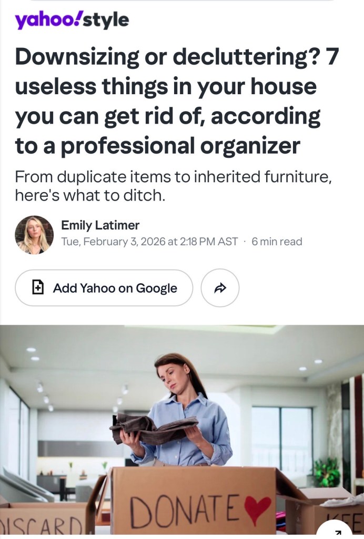Click the DONATE cardboard box in photo
Image resolution: width=364 pixels, height=539 pixels.
(194, 503)
